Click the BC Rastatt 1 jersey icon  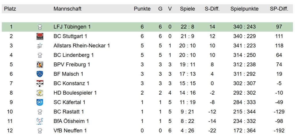pos(40,111)
